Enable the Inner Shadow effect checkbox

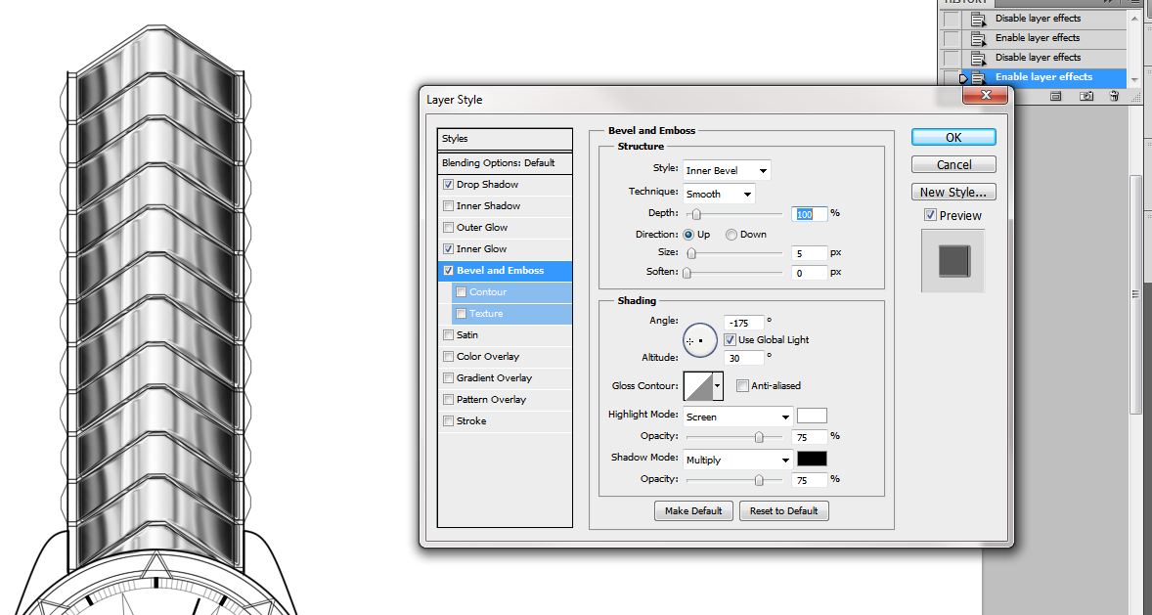coord(448,206)
